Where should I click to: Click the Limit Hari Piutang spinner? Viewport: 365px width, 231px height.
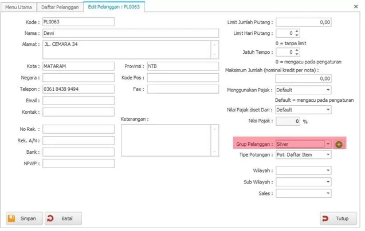297,34
